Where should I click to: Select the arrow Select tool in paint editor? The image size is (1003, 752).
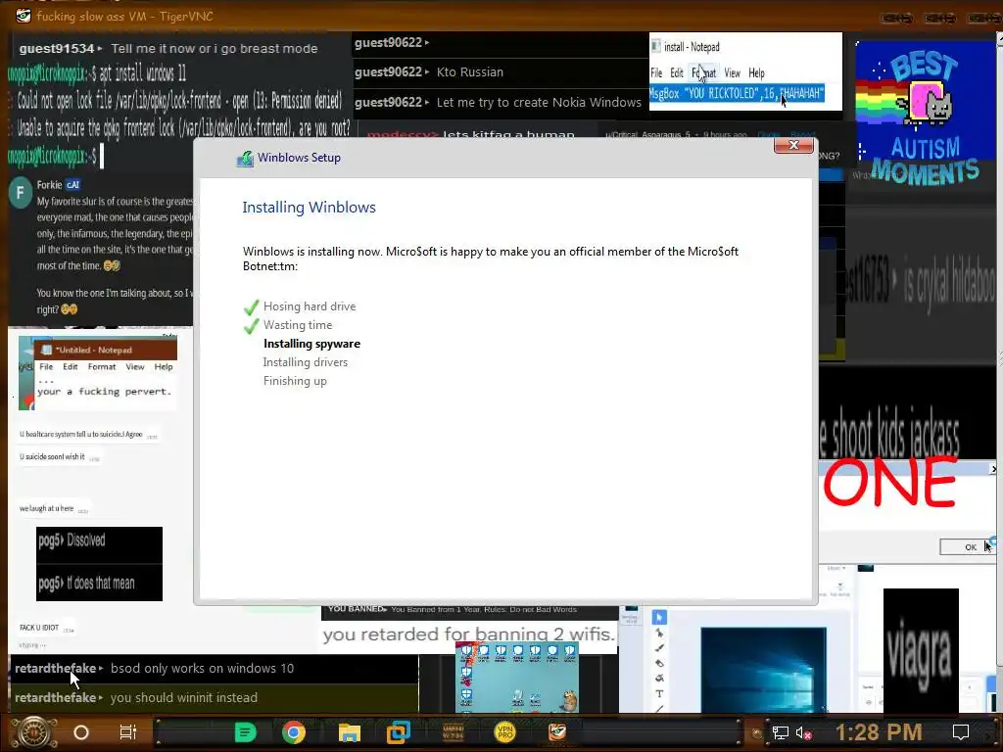[x=659, y=617]
